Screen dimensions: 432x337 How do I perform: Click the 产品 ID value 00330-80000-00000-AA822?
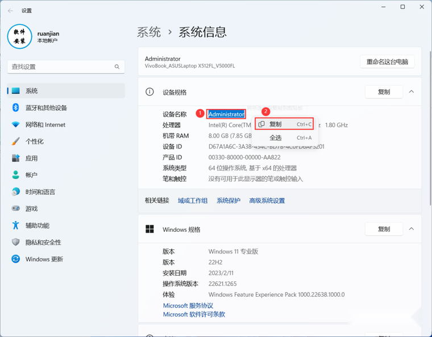coord(244,157)
